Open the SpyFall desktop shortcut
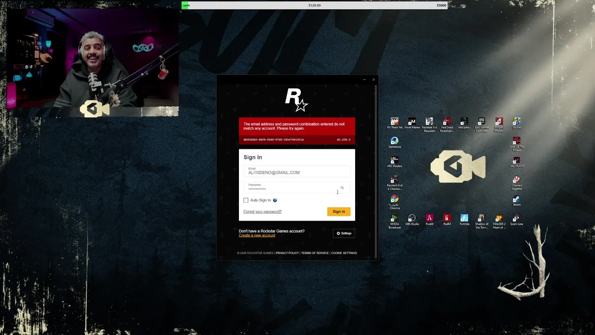595x335 pixels. tap(516, 124)
